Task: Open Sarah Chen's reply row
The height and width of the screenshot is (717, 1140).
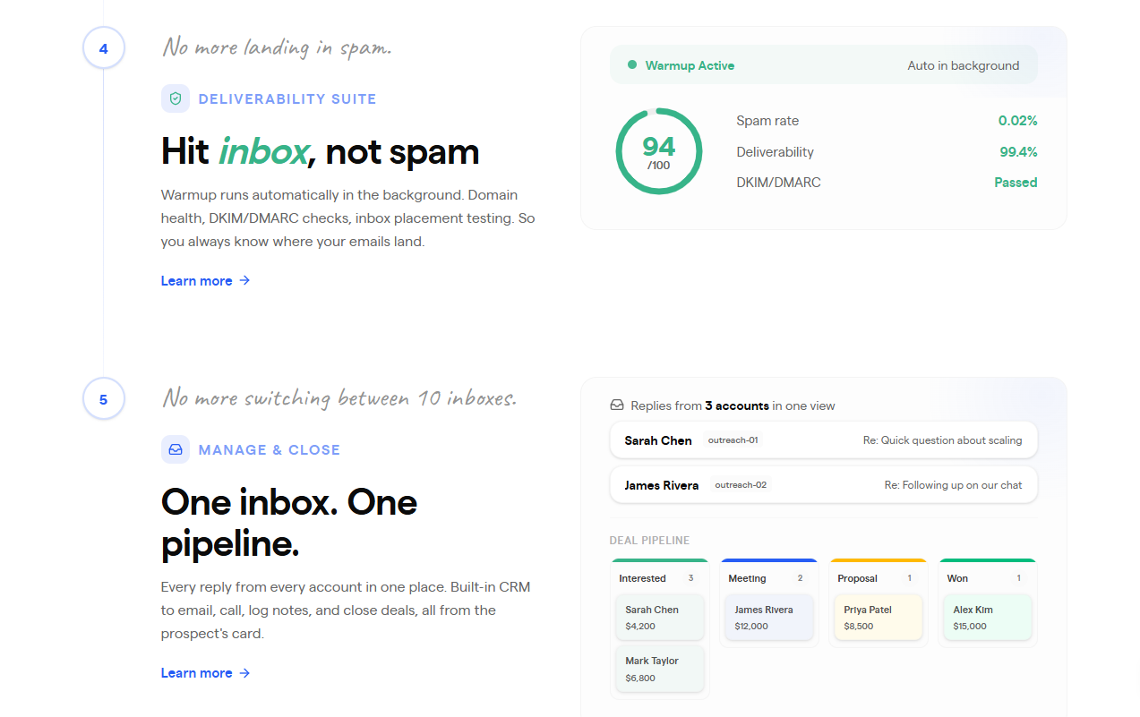Action: 824,440
